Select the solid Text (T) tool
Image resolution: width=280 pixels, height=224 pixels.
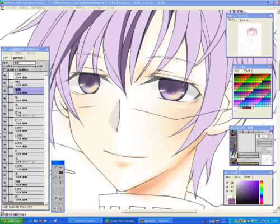point(60,183)
